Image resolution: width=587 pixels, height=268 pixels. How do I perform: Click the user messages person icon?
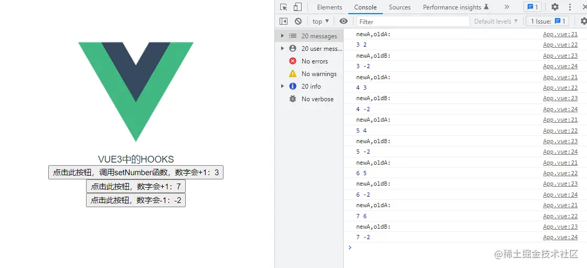293,48
